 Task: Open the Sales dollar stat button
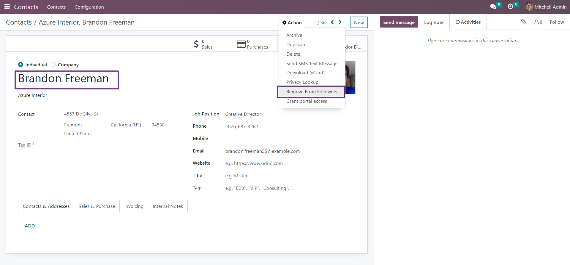point(209,44)
